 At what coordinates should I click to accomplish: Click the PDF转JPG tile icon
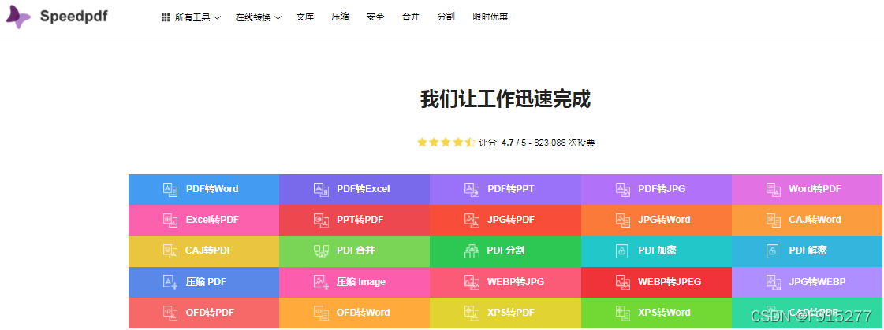(x=623, y=189)
